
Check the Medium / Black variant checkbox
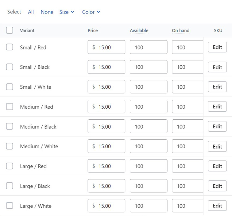(x=10, y=126)
